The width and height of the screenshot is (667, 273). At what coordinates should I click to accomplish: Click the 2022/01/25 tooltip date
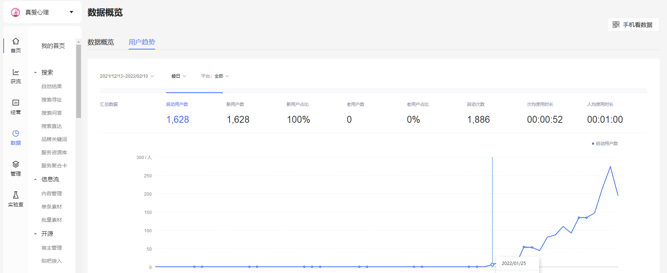514,263
